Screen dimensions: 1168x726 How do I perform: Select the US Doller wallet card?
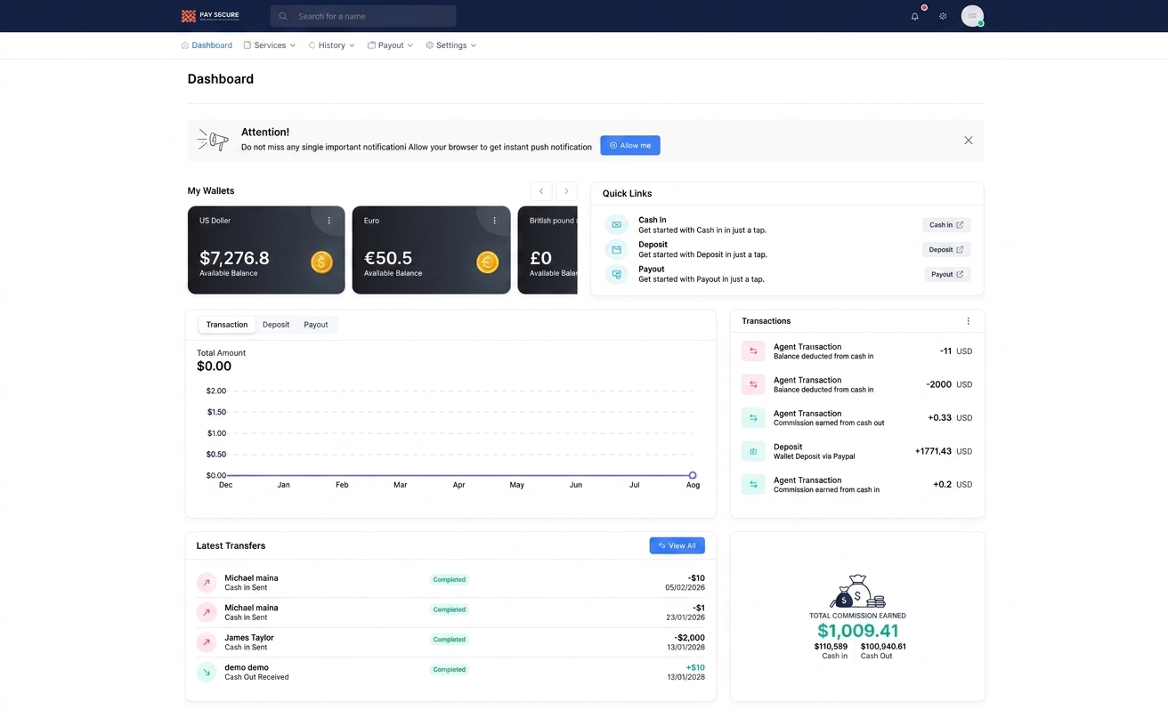pyautogui.click(x=266, y=250)
